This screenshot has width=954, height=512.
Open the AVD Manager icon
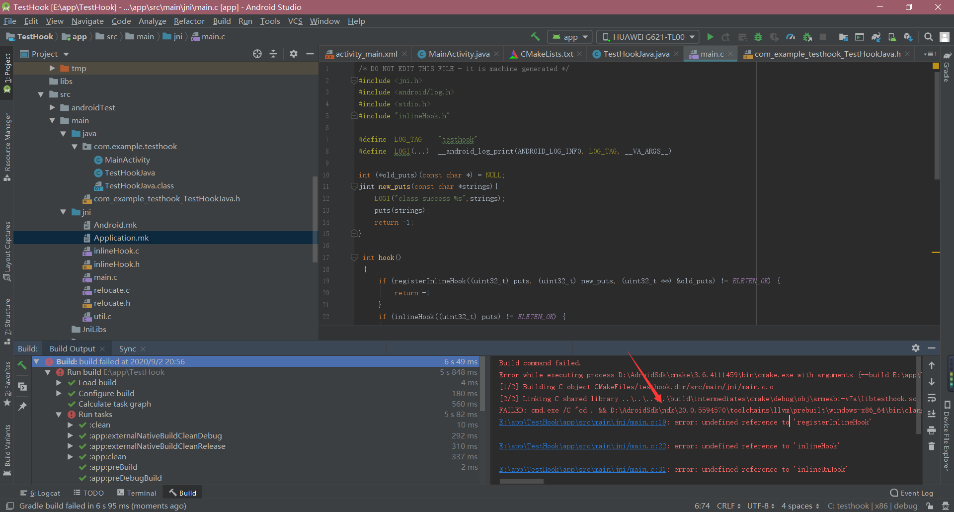click(x=892, y=37)
